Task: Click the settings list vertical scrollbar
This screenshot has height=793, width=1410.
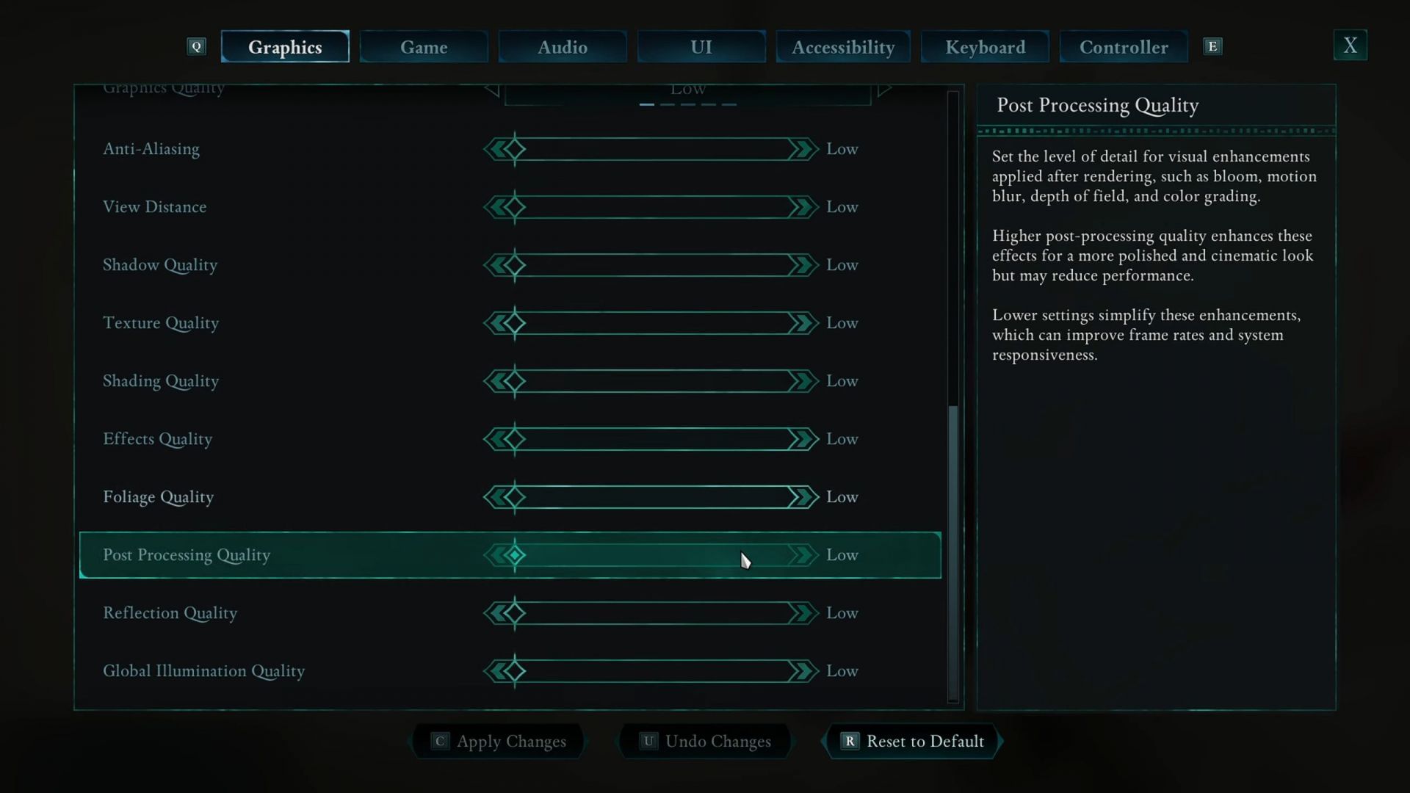Action: [953, 396]
